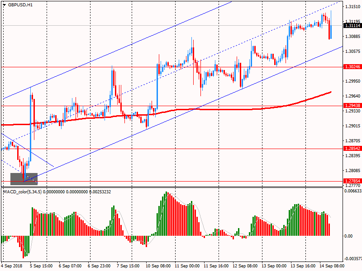Click the time axis label 14 Sep 08:00
The width and height of the screenshot is (362, 271).
coord(332,266)
